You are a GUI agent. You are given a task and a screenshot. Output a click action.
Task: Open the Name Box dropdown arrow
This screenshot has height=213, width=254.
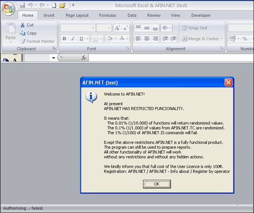point(54,58)
